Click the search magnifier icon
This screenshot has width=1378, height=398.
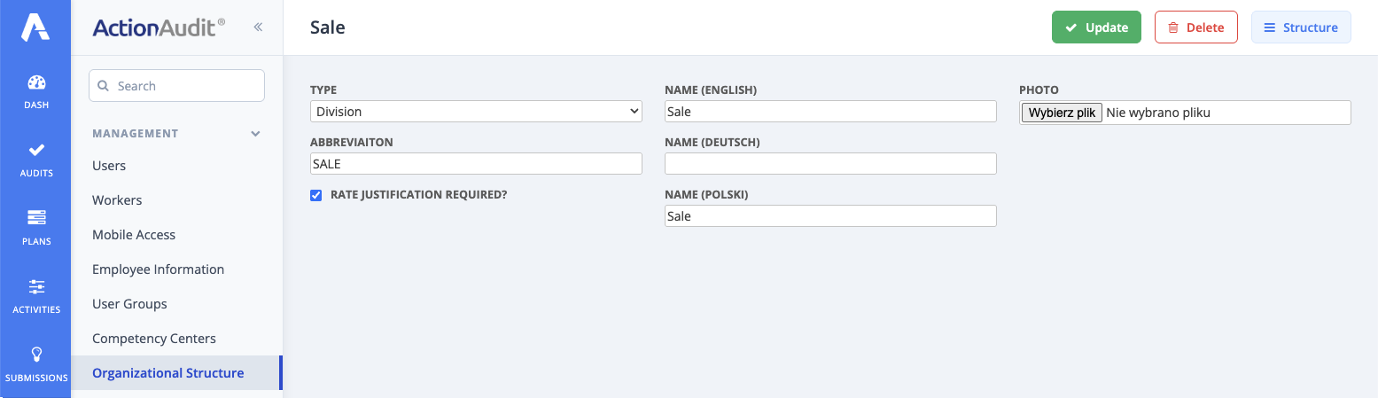click(x=103, y=86)
